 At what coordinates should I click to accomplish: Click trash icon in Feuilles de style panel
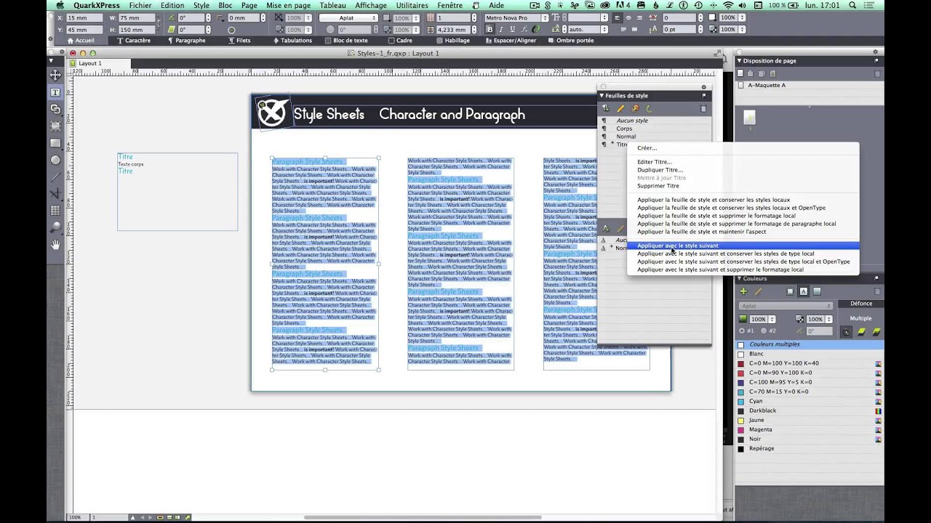tap(703, 108)
